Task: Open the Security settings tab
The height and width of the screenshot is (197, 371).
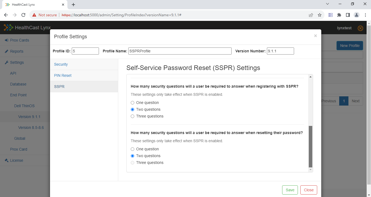Action: (x=84, y=64)
